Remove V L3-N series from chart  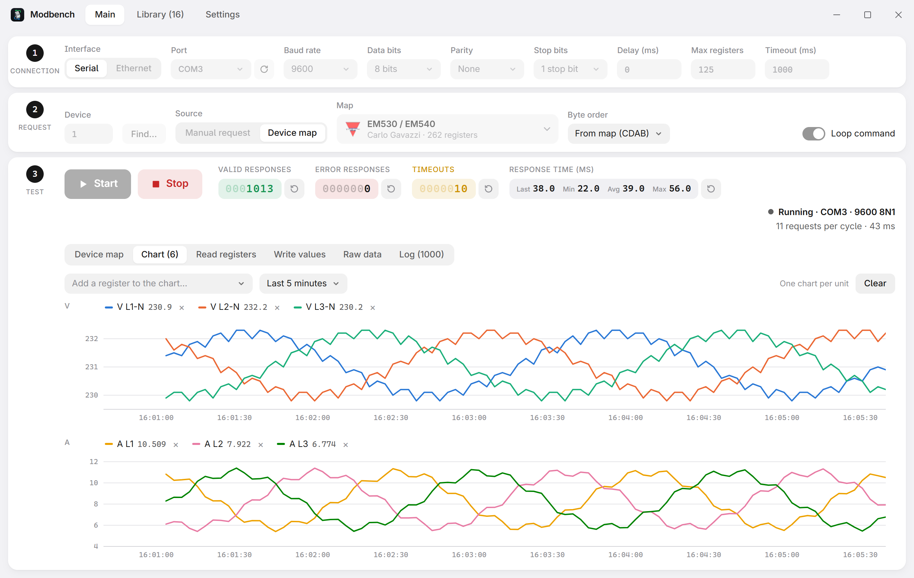pos(373,307)
